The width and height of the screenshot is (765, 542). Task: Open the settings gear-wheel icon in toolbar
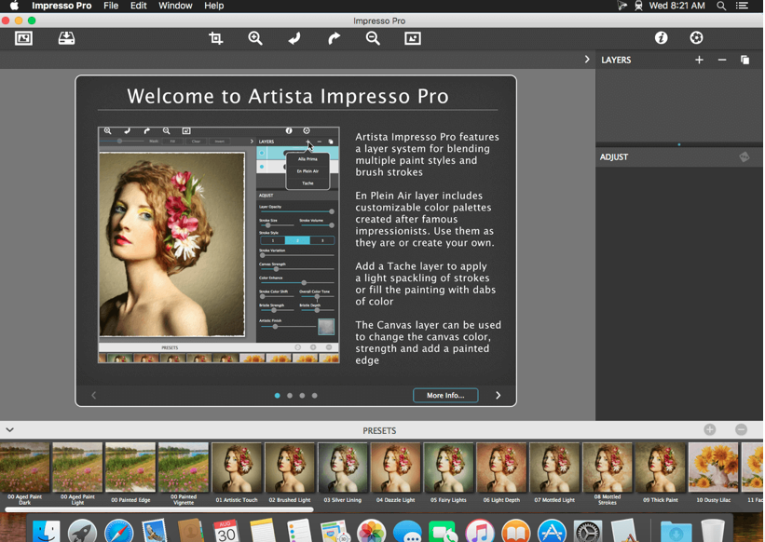pyautogui.click(x=696, y=37)
